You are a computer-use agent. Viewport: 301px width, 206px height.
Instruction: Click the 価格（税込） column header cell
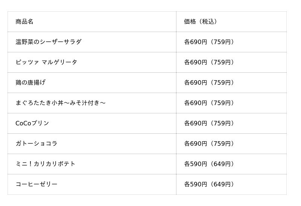(x=201, y=21)
